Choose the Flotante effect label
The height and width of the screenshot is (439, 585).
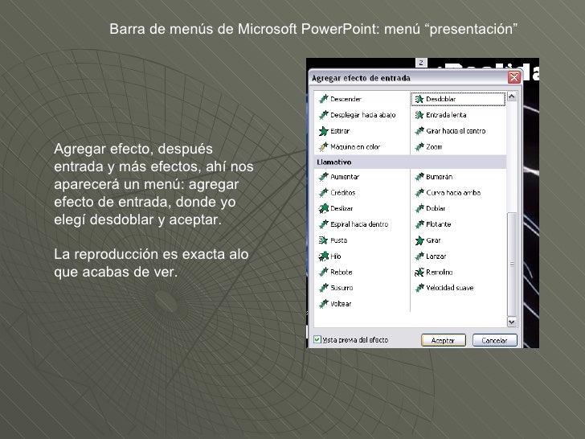(x=439, y=224)
